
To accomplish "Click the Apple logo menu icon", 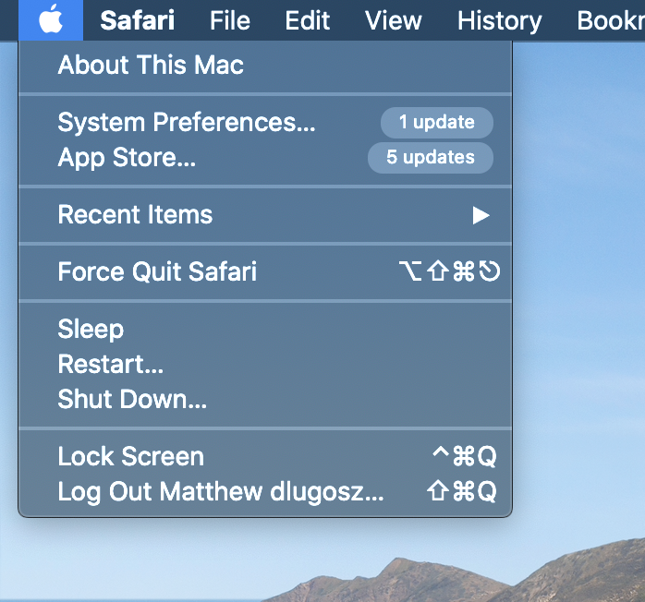I will (x=51, y=19).
